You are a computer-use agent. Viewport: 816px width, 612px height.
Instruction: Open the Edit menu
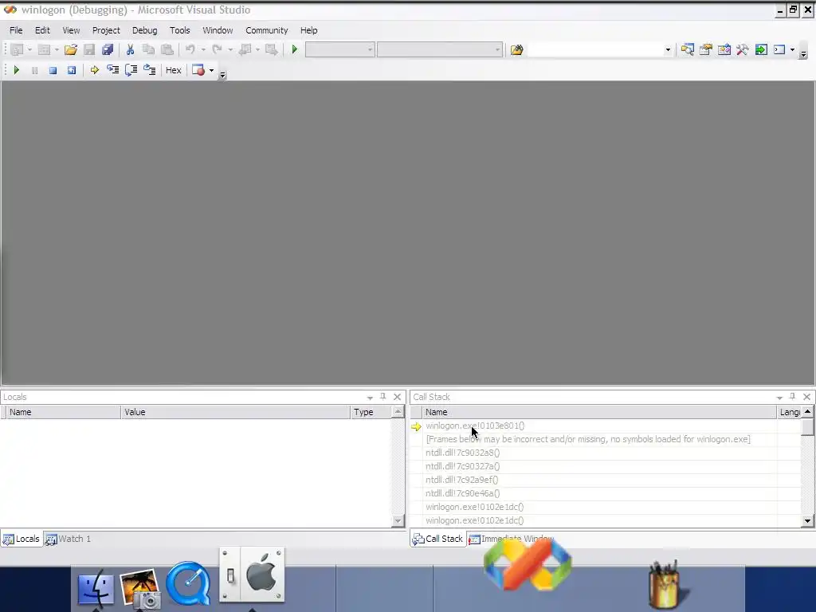click(42, 30)
